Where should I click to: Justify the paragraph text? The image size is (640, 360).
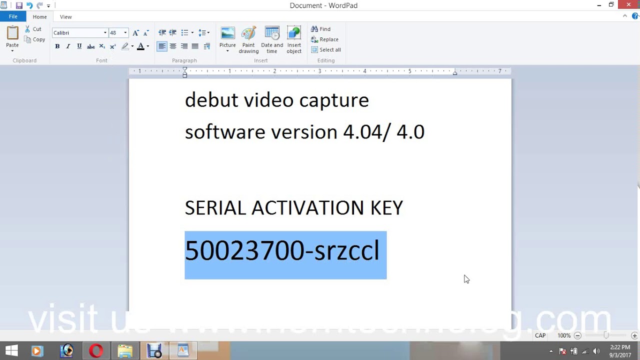pos(195,46)
